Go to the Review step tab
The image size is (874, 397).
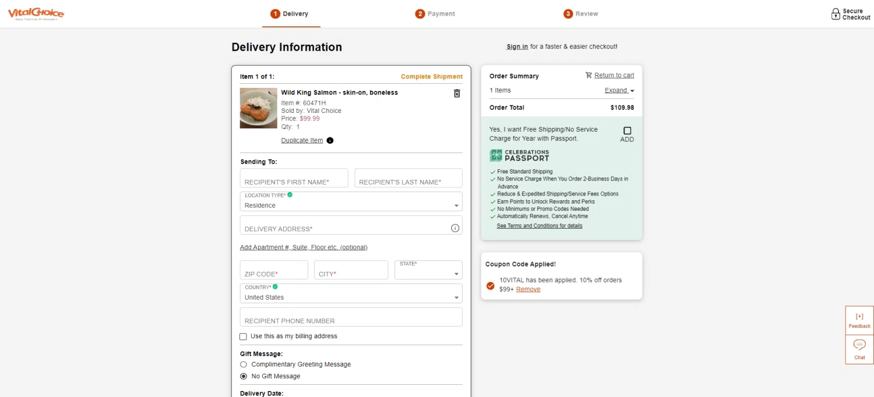[x=581, y=14]
